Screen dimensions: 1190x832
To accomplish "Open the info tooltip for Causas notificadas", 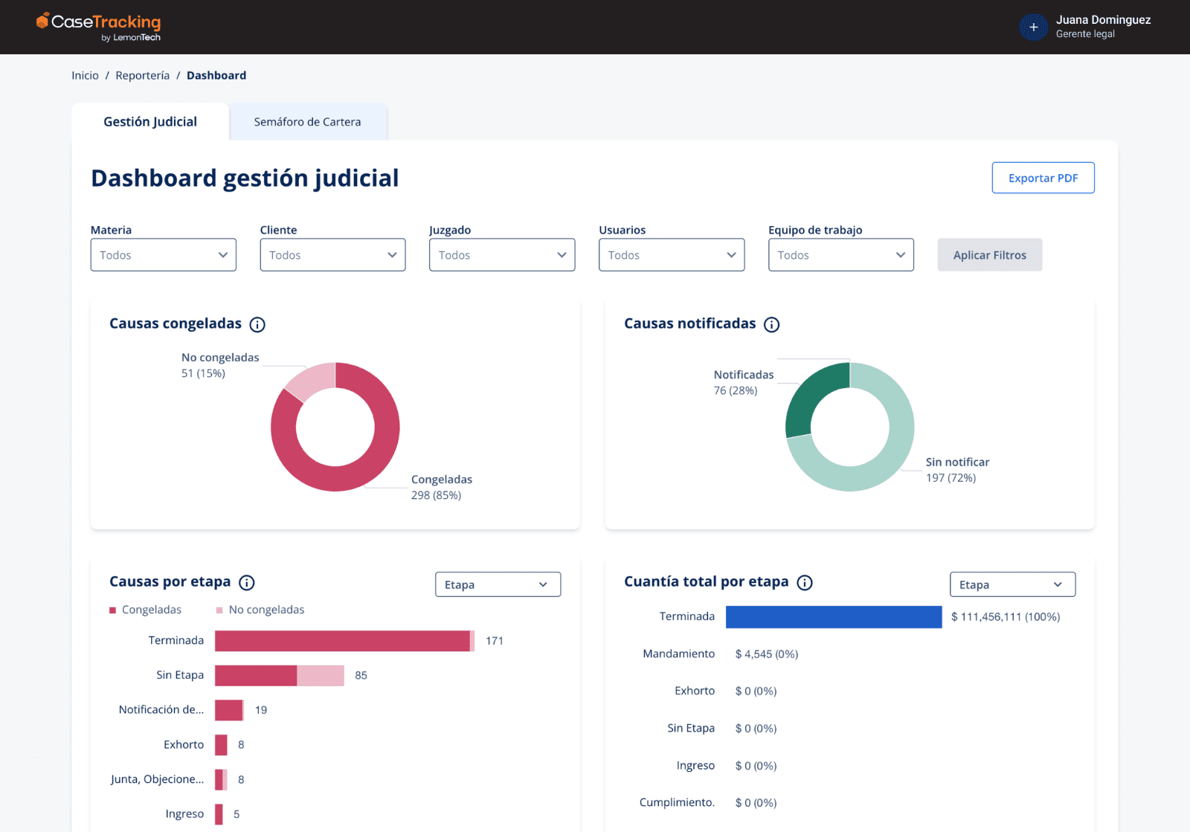I will (772, 324).
